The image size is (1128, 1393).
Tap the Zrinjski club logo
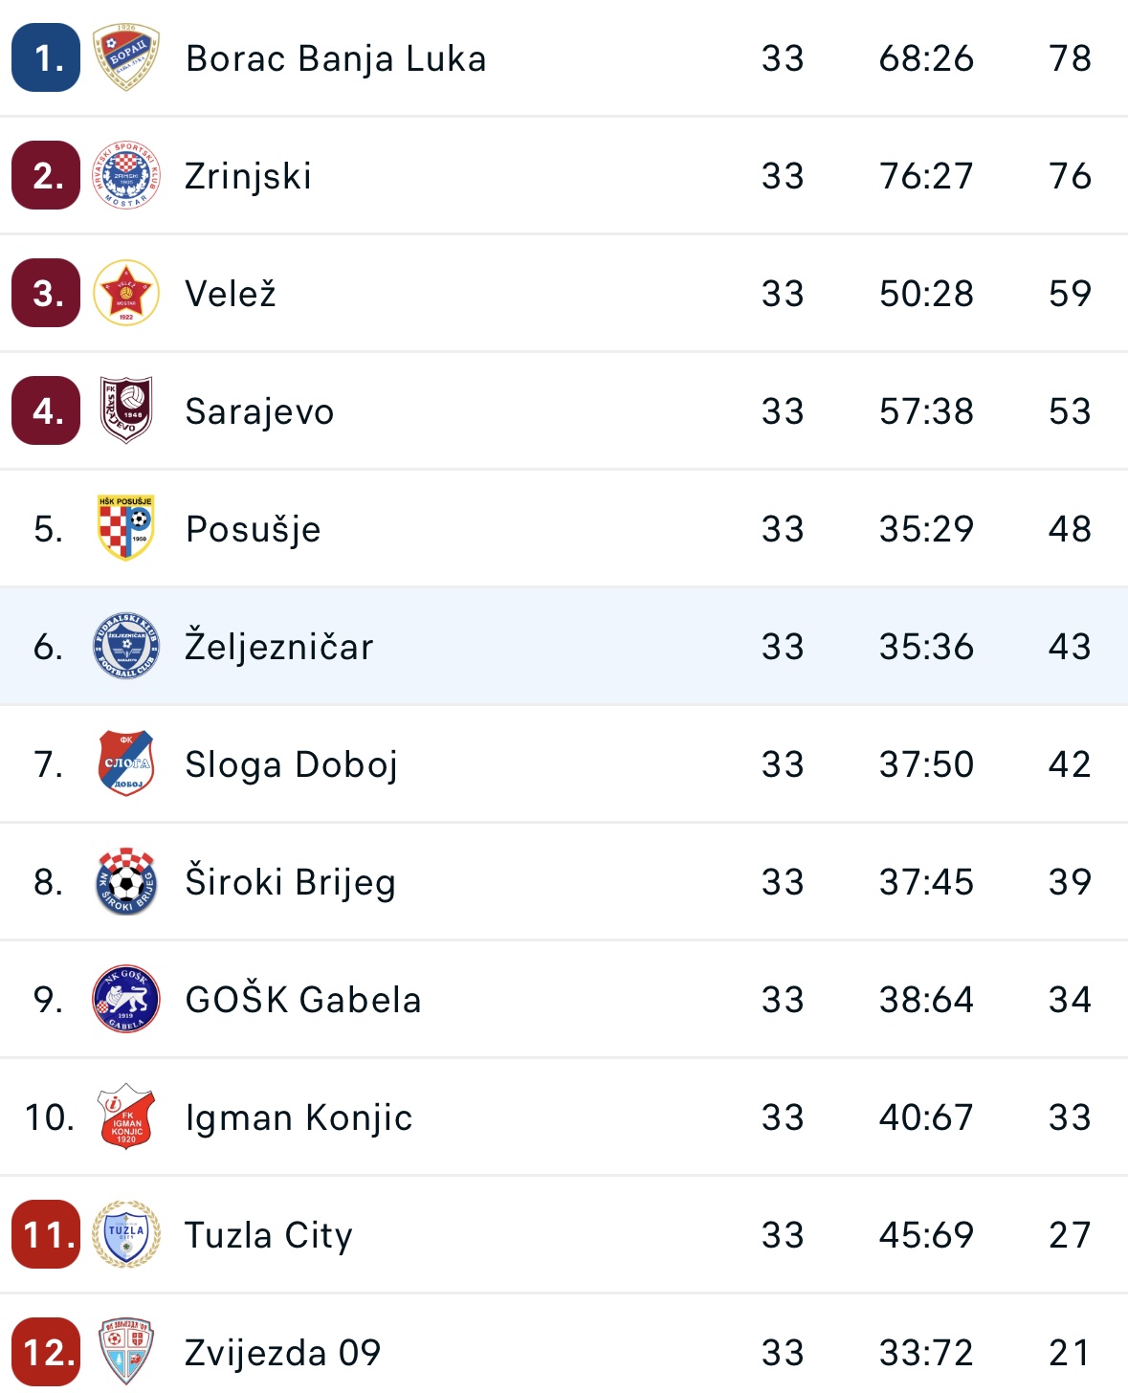[x=126, y=176]
